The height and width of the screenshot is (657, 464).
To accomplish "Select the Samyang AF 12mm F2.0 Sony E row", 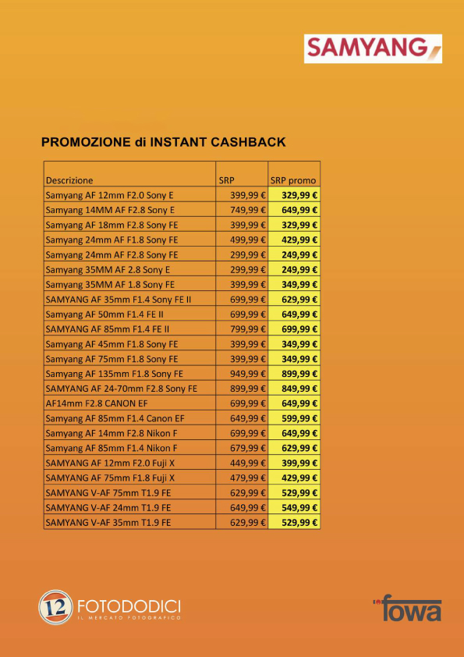I will coord(182,195).
